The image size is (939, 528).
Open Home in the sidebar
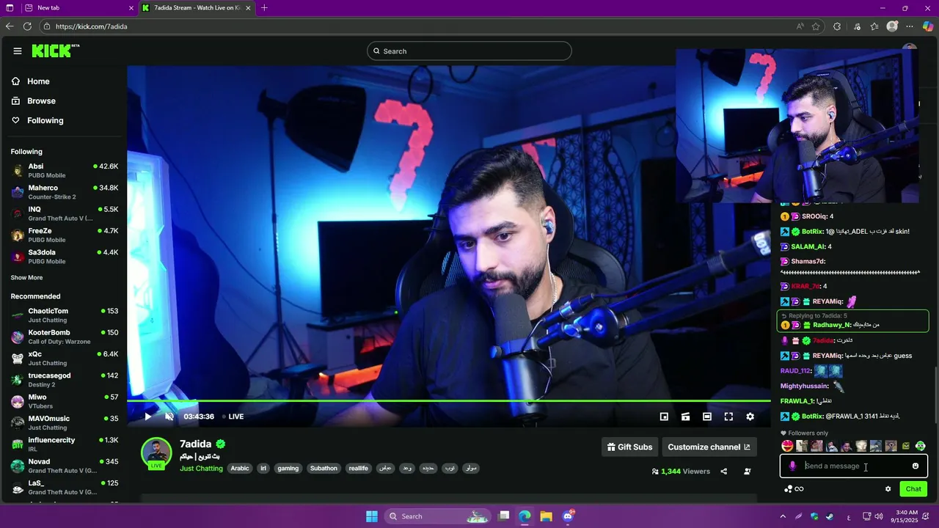pyautogui.click(x=38, y=81)
